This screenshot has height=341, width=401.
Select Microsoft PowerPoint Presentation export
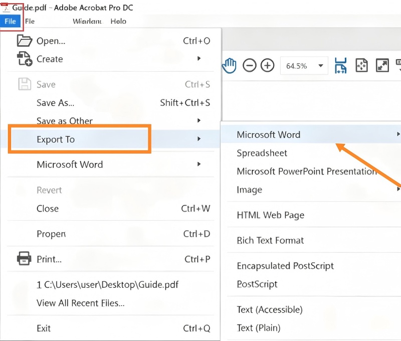point(311,171)
